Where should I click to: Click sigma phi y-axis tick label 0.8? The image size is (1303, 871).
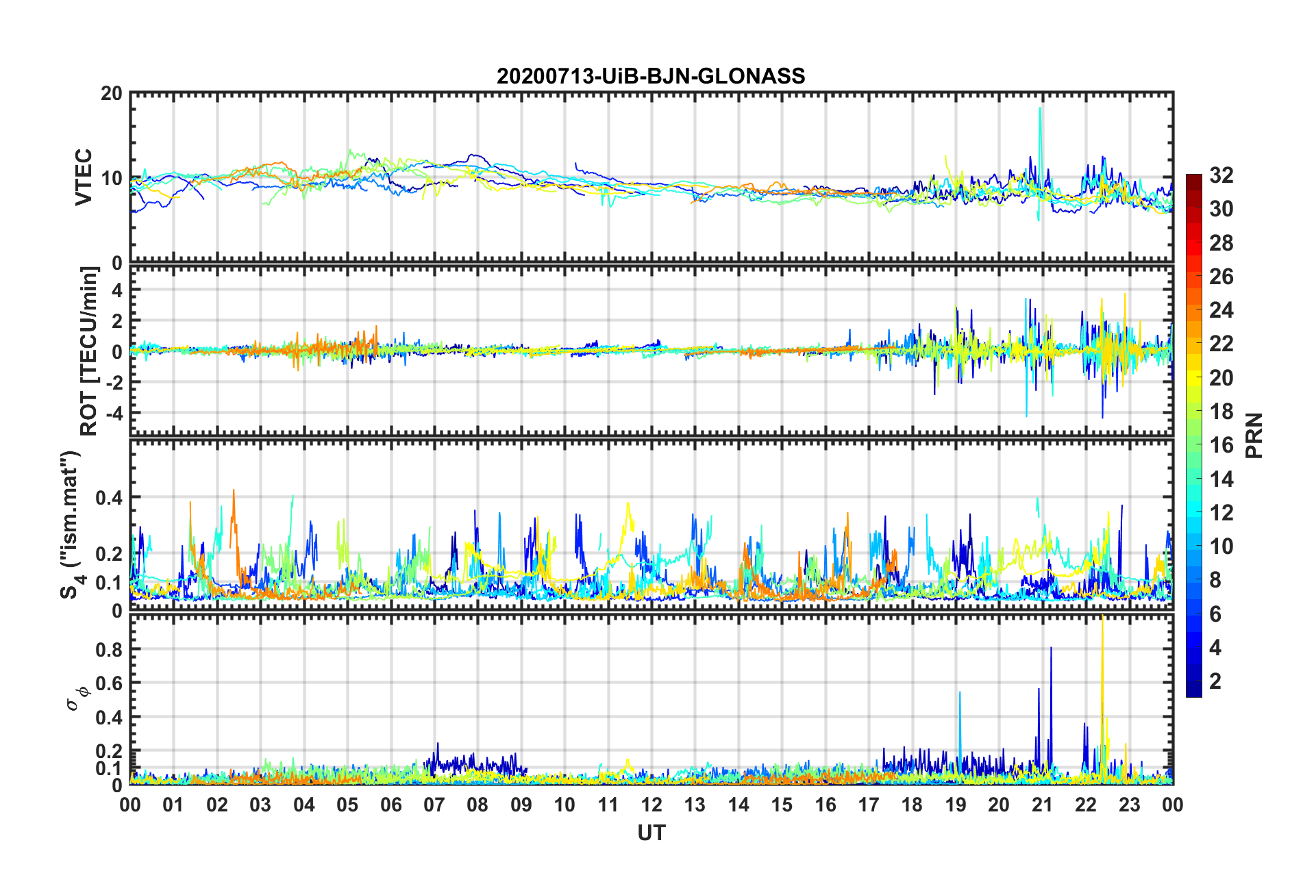110,649
